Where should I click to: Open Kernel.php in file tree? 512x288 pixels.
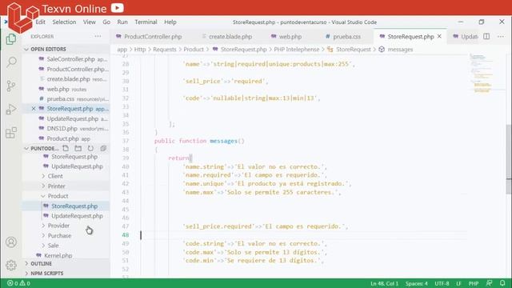point(58,255)
